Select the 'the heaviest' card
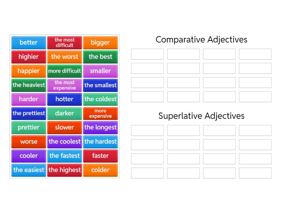 [28, 85]
